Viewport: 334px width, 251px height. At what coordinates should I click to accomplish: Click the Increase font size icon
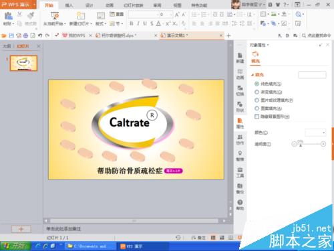pos(177,15)
